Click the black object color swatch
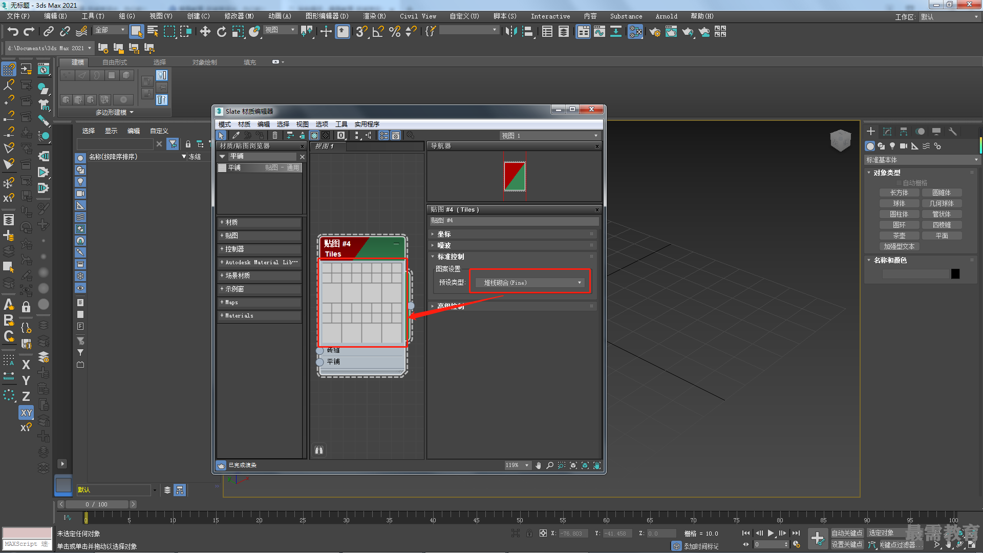This screenshot has height=553, width=983. tap(955, 274)
